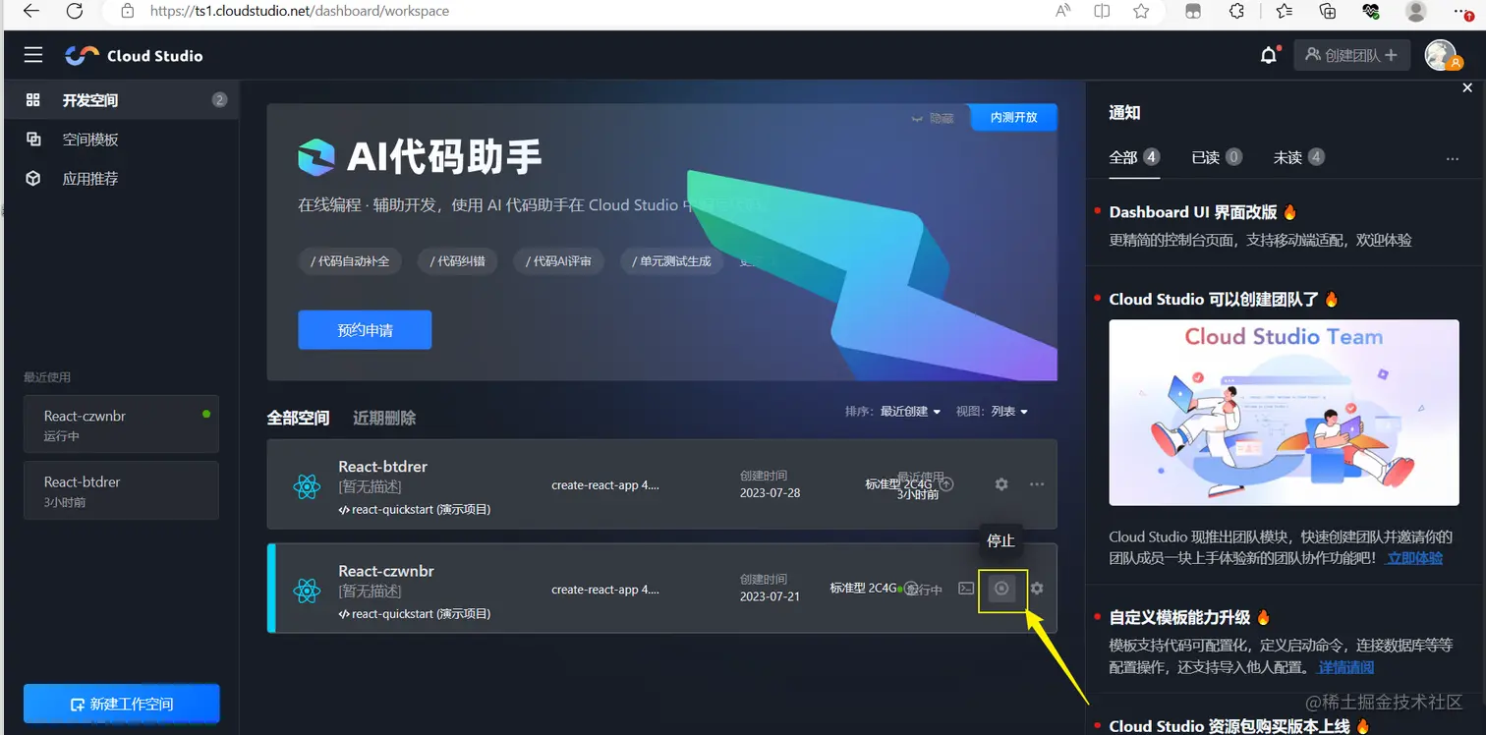Click the 2023-07-28 creation date
This screenshot has width=1486, height=735.
[770, 492]
